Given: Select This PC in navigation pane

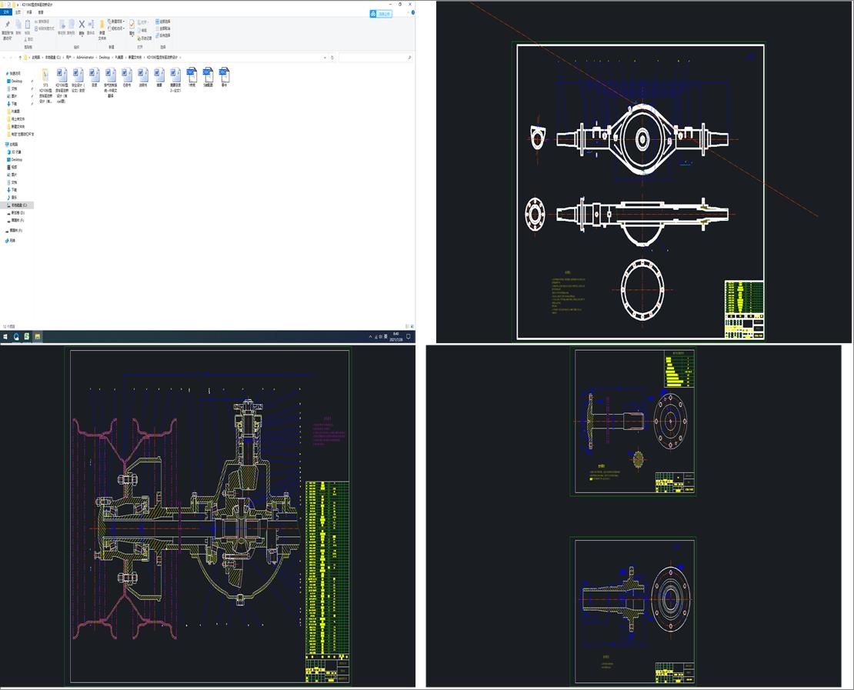Looking at the screenshot, I should pyautogui.click(x=12, y=145).
